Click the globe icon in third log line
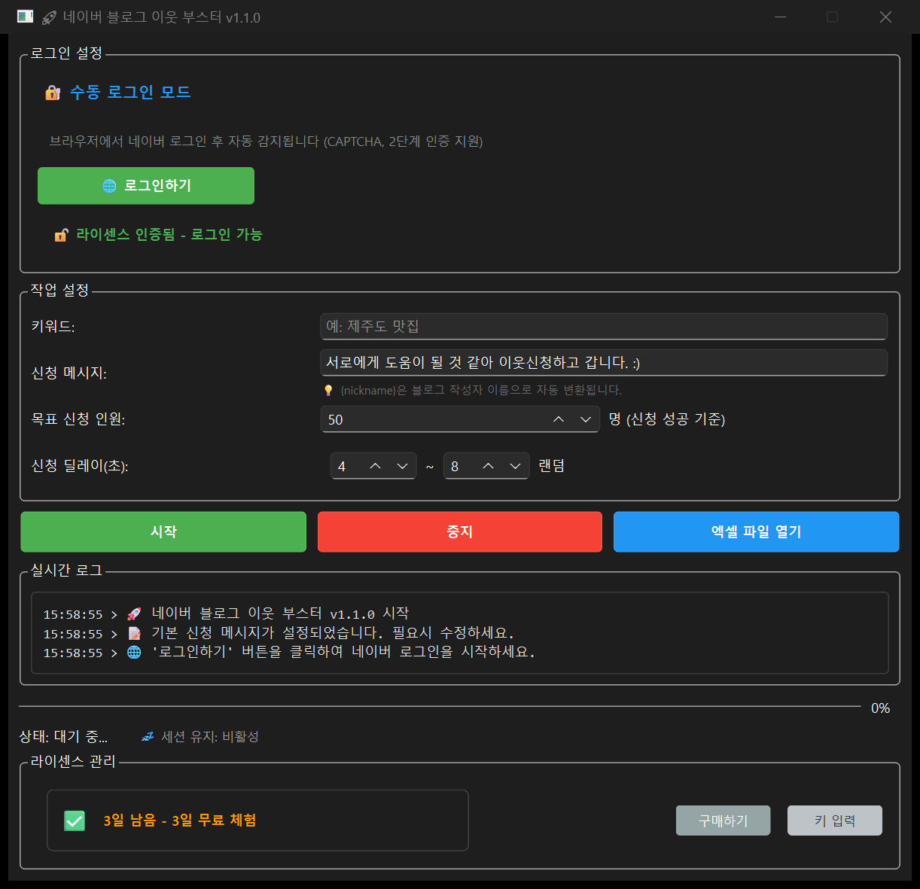Image resolution: width=920 pixels, height=889 pixels. pyautogui.click(x=134, y=653)
